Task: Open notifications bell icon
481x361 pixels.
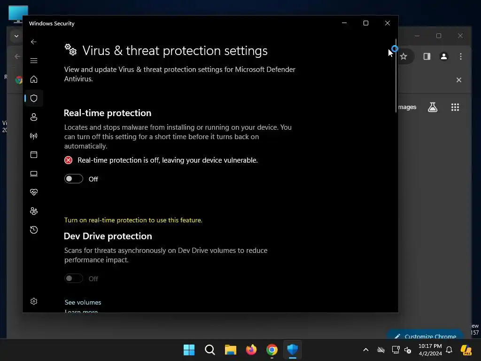Action: 449,350
